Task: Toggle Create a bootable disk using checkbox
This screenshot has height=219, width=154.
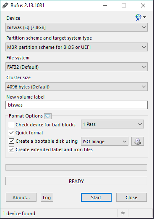Action: [11, 141]
